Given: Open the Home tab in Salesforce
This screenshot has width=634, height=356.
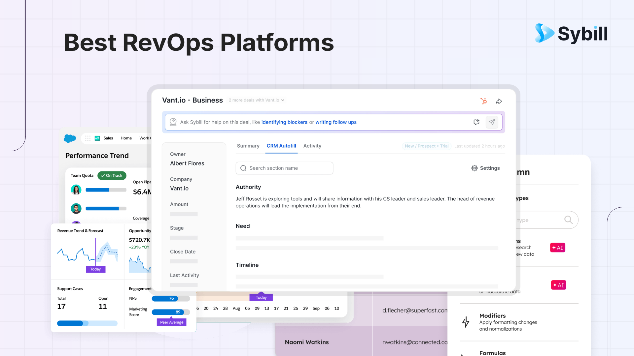Looking at the screenshot, I should pos(126,138).
